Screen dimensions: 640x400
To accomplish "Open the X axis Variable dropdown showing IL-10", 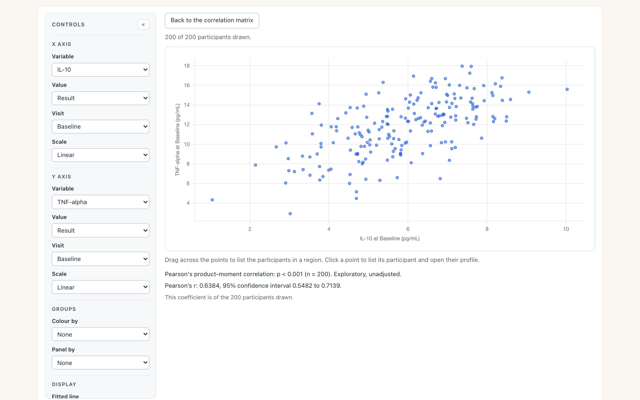I will pos(100,70).
